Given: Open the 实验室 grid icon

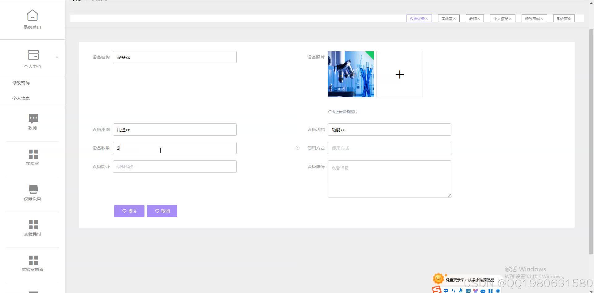Looking at the screenshot, I should pos(33,154).
